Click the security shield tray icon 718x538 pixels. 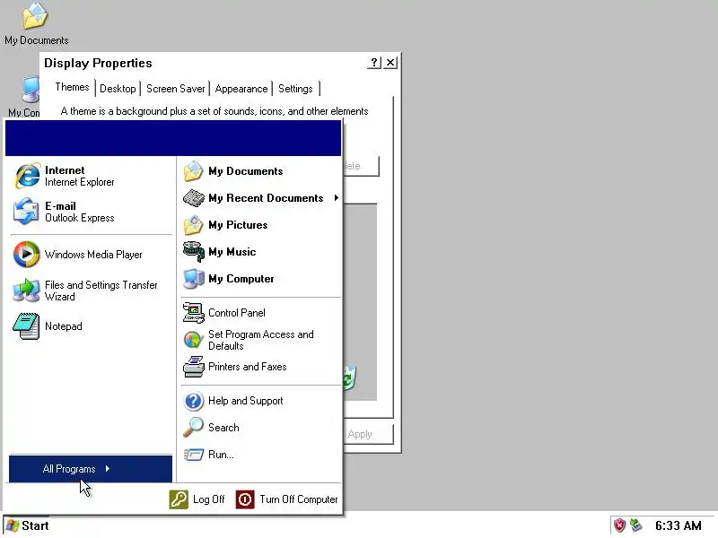tap(619, 525)
